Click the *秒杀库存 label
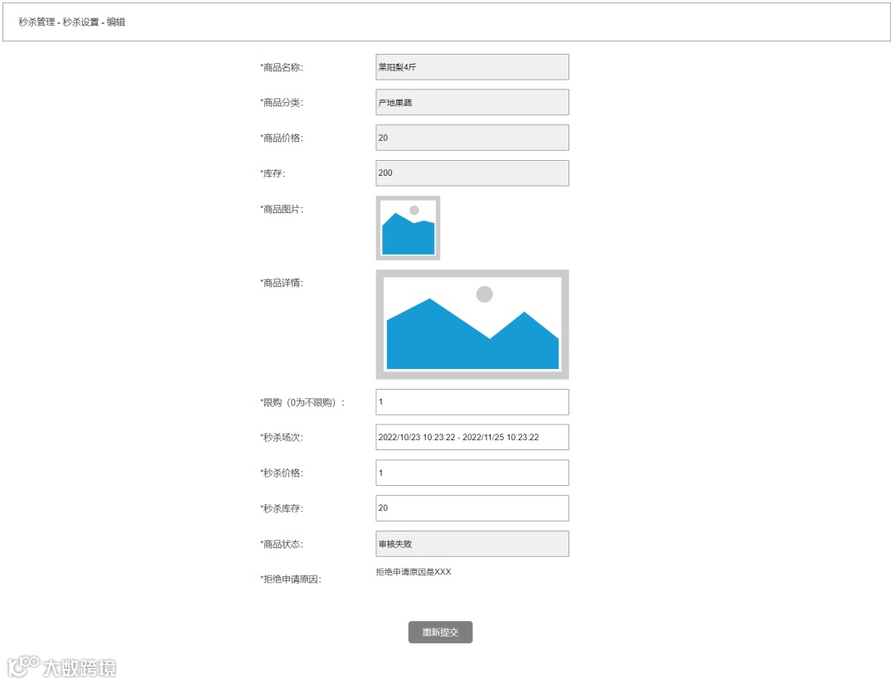Viewport: 895px width, 684px height. click(282, 509)
